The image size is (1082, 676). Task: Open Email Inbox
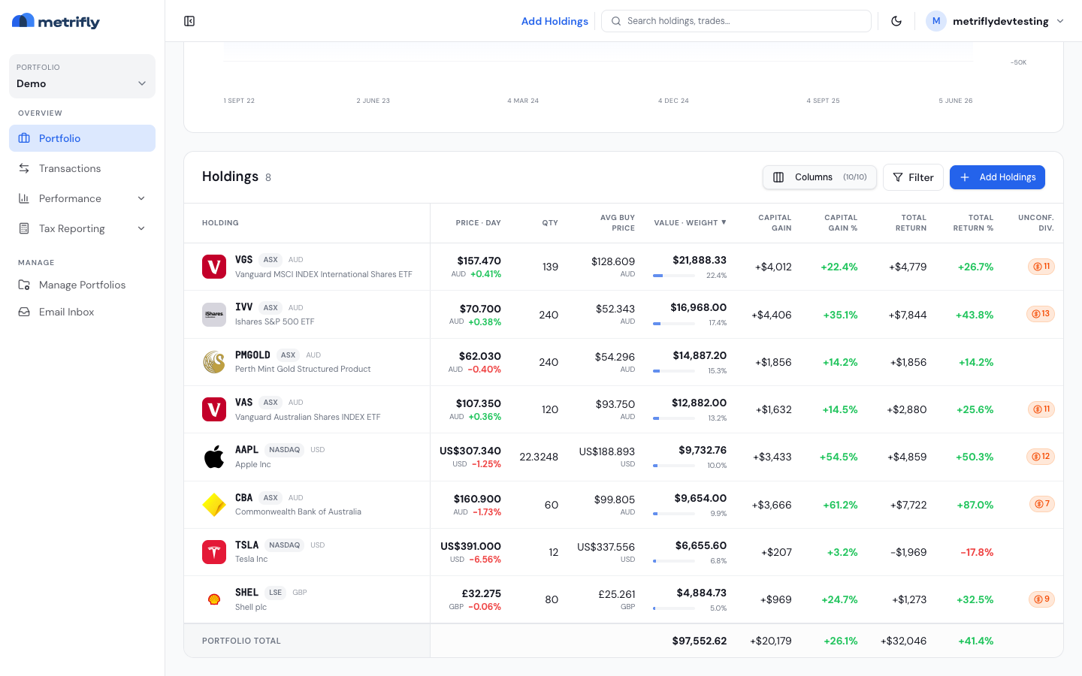click(82, 312)
